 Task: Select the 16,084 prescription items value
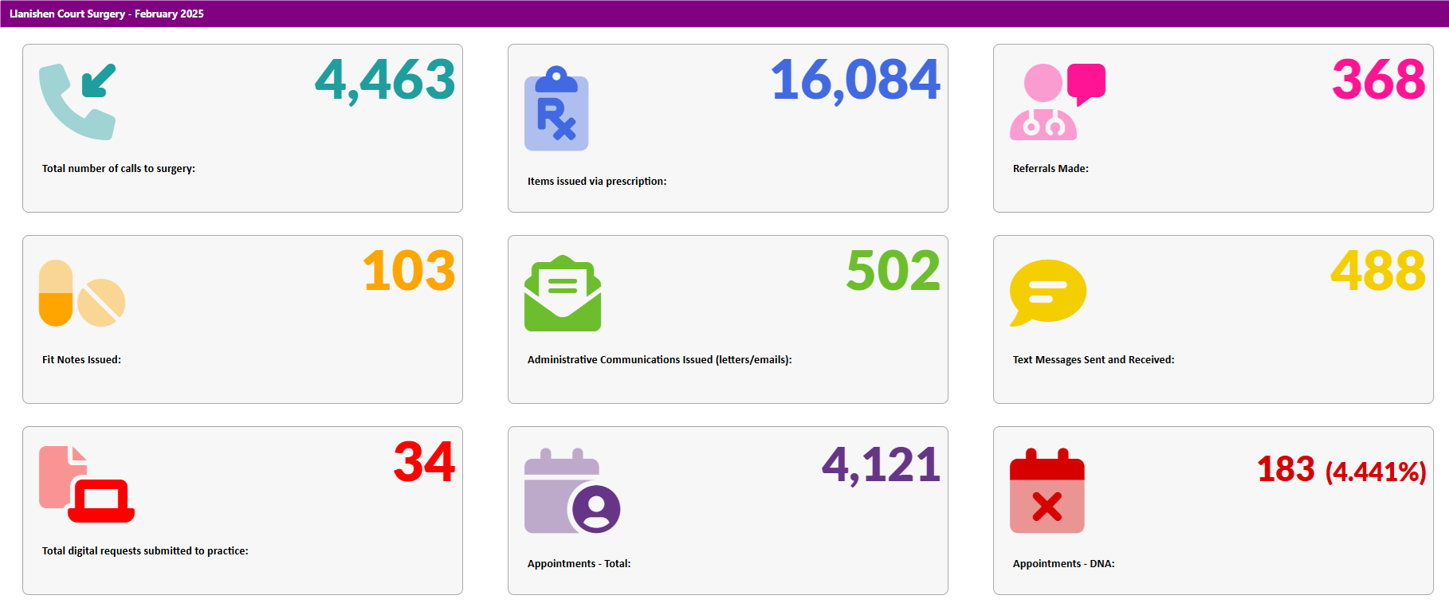pyautogui.click(x=855, y=80)
